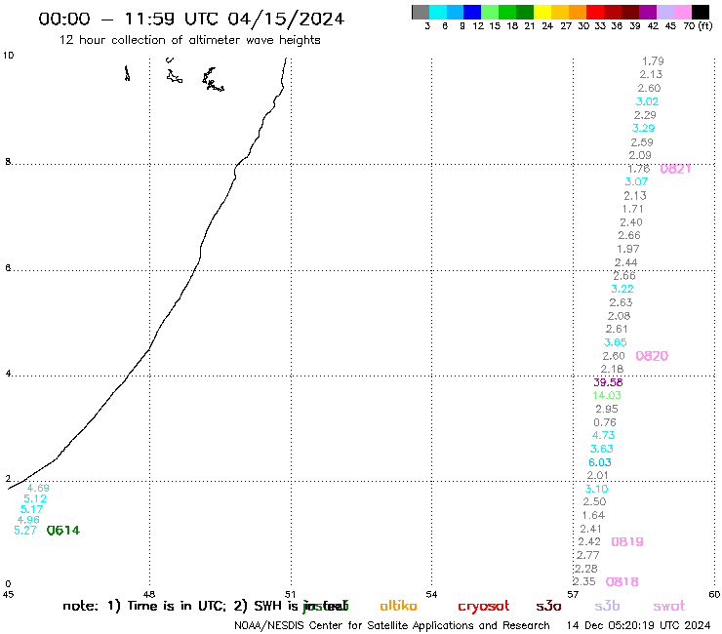
Task: Click the lavender s3b satellite label
Action: coord(607,606)
